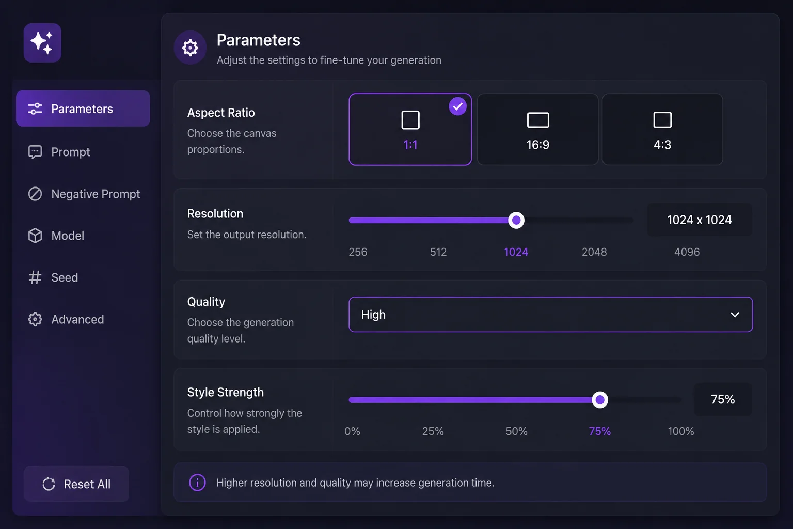This screenshot has height=529, width=793.
Task: Click the Style Strength heading
Action: point(226,392)
